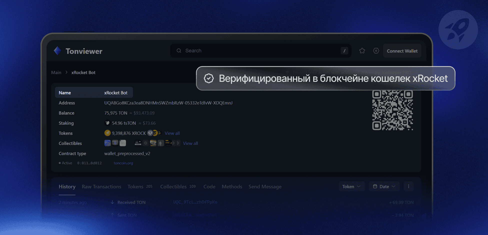This screenshot has width=488, height=235.
Task: Switch to the History tab
Action: coord(67,187)
